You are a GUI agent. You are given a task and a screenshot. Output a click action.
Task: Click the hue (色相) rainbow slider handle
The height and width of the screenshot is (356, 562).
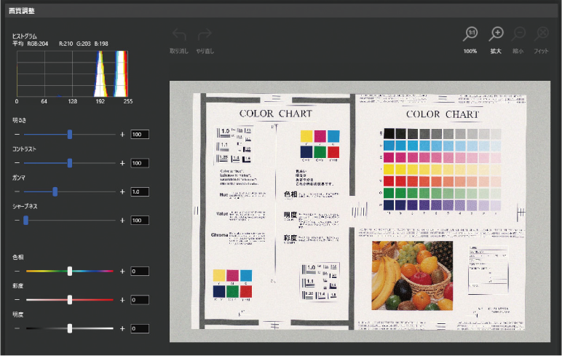coord(70,271)
